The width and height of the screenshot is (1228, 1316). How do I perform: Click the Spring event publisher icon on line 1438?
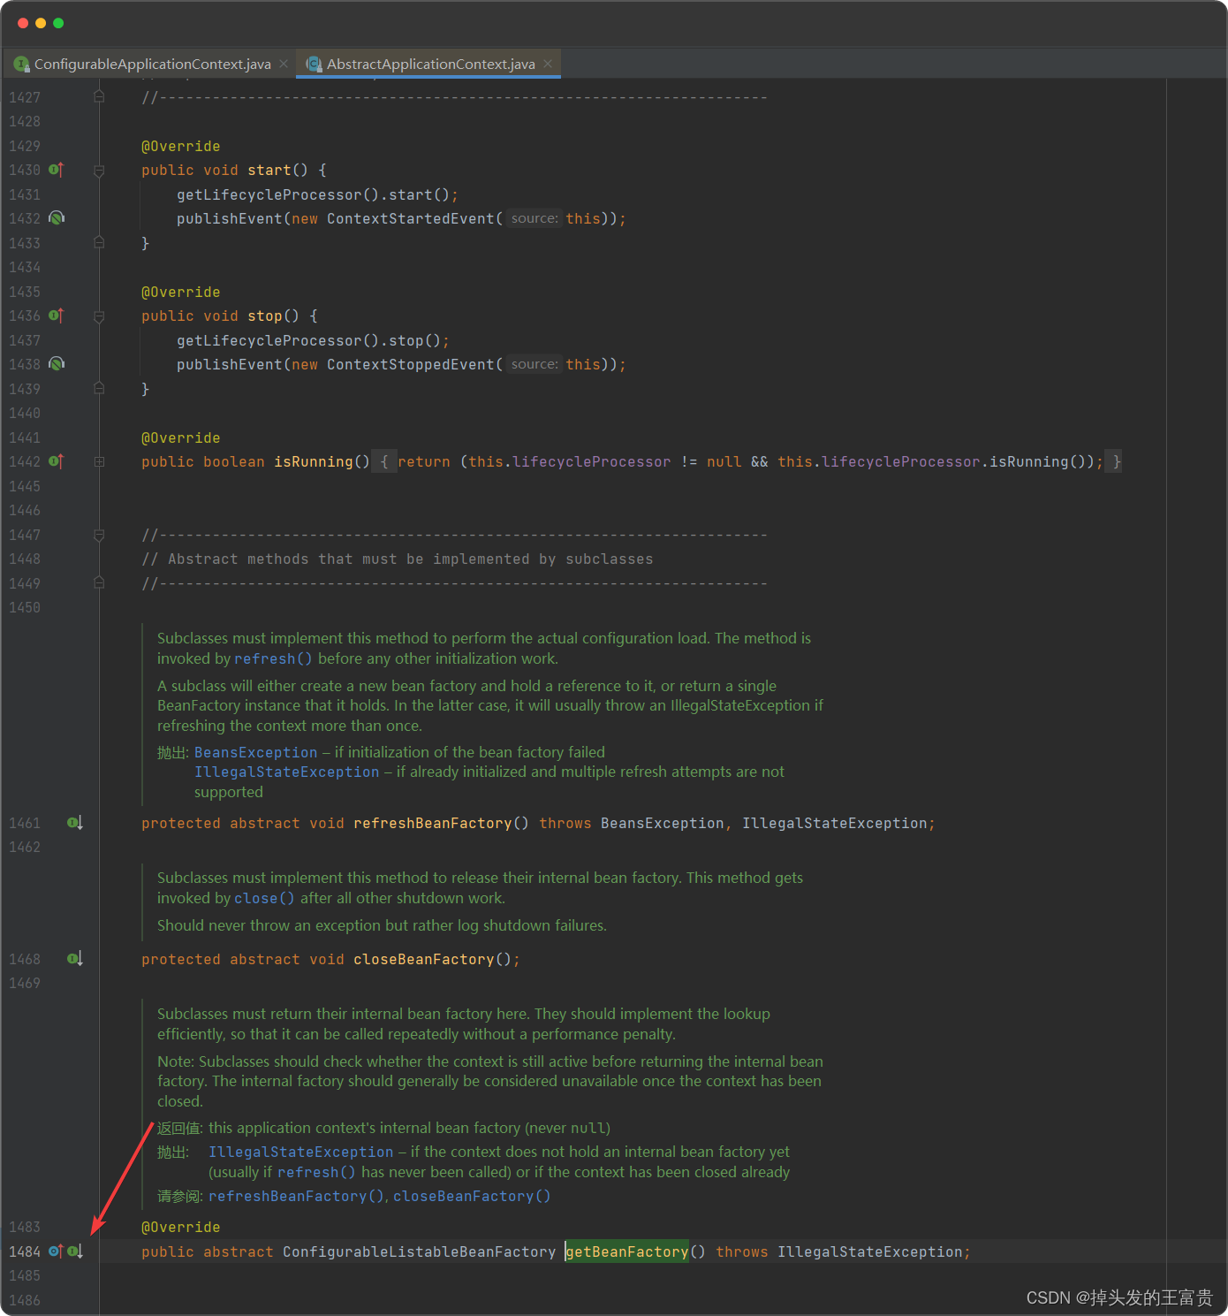click(x=57, y=364)
